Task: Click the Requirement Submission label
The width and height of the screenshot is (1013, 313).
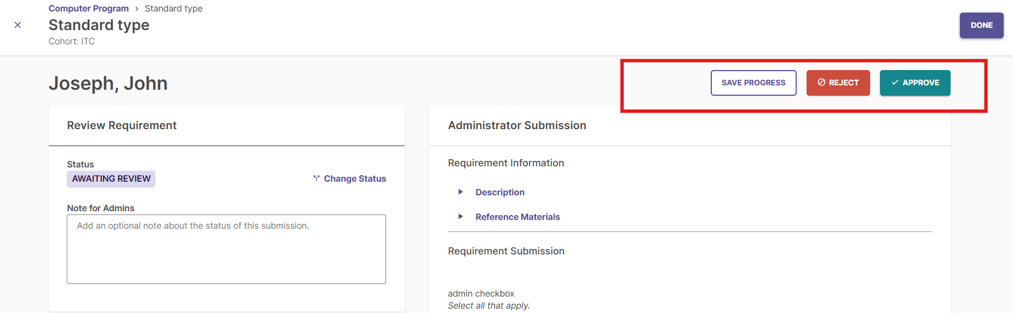Action: pyautogui.click(x=506, y=251)
